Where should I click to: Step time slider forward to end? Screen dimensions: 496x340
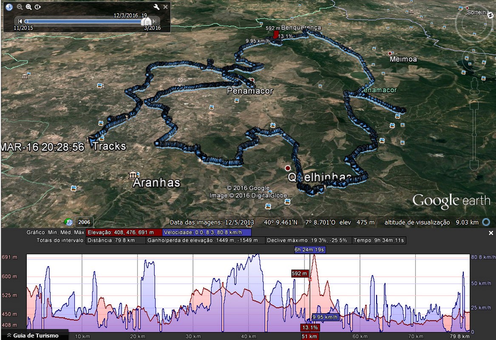155,21
